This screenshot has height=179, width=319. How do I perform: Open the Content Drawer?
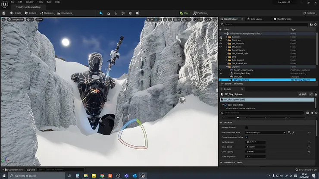(14, 170)
